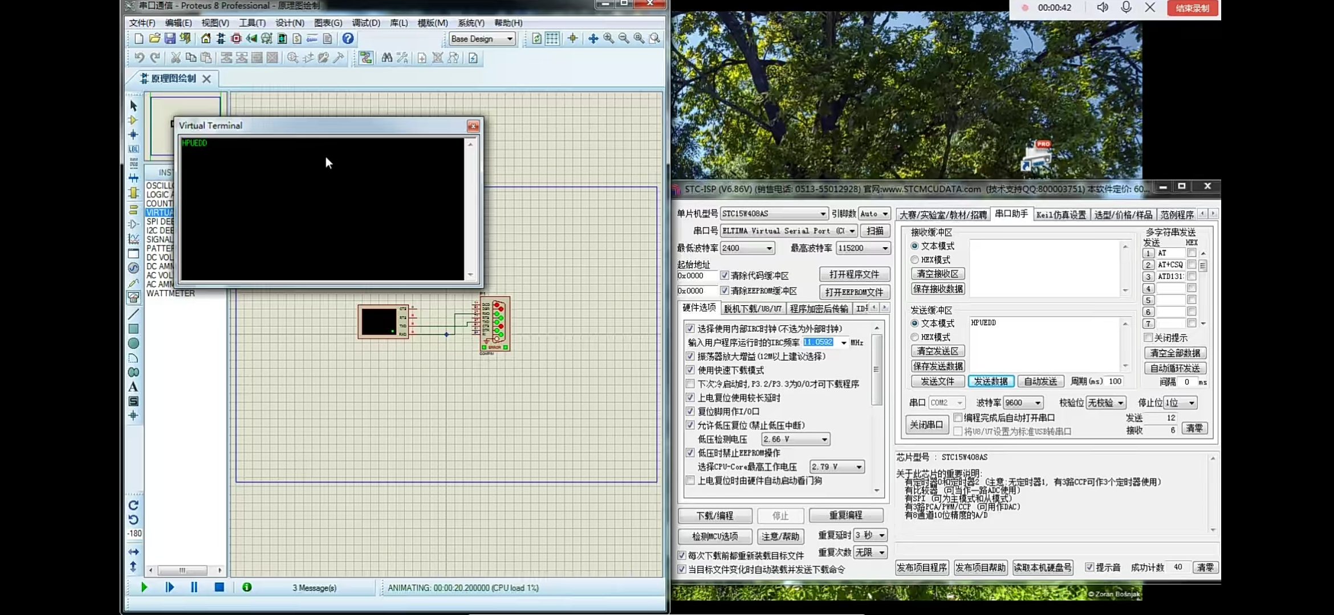The height and width of the screenshot is (615, 1334).
Task: Click the 下载/编程 button in STC-ISP
Action: (x=715, y=515)
